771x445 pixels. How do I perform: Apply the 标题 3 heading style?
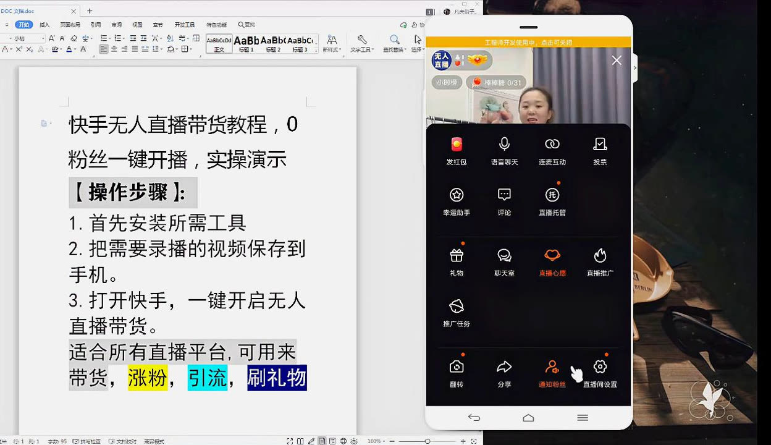[x=300, y=44]
